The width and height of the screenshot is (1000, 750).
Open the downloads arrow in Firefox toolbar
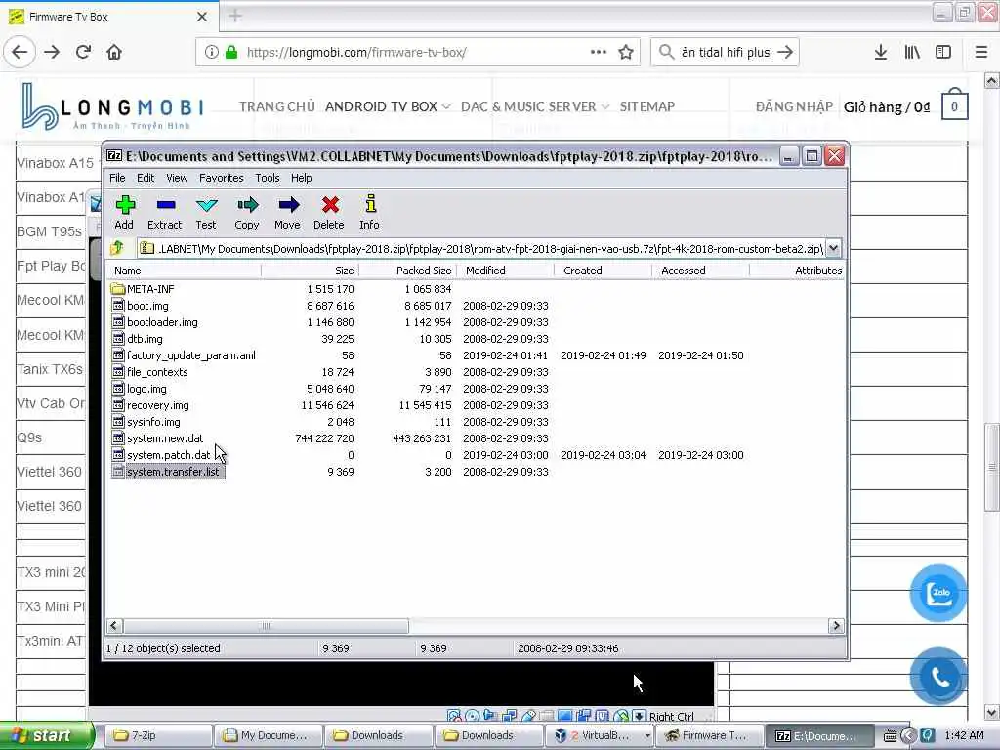(881, 53)
